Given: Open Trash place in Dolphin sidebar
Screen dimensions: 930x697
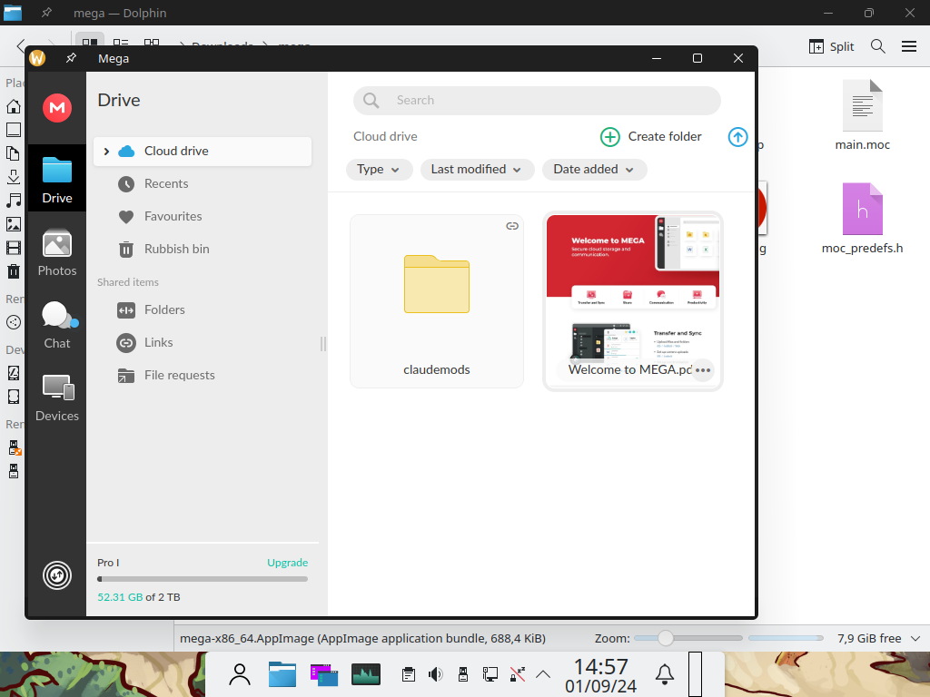Looking at the screenshot, I should click(x=14, y=271).
